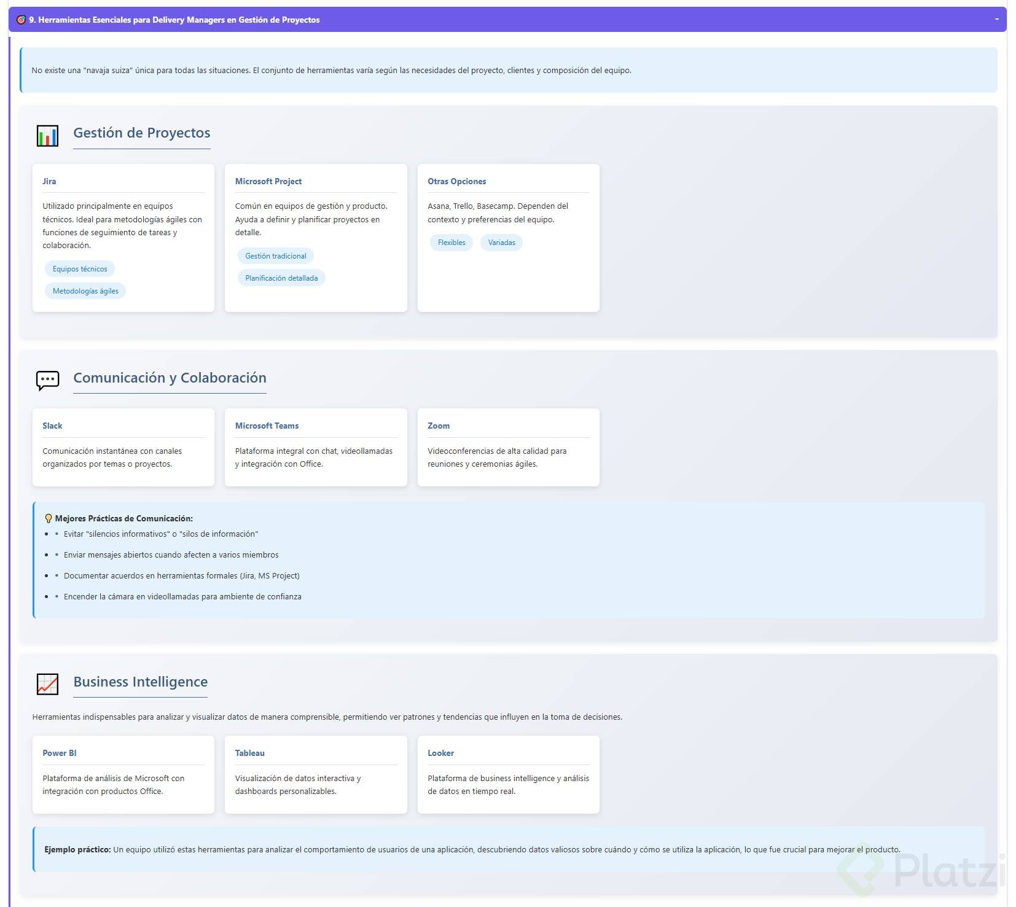
Task: Click the bar chart icon beside Gestión de Proyectos
Action: coord(47,136)
